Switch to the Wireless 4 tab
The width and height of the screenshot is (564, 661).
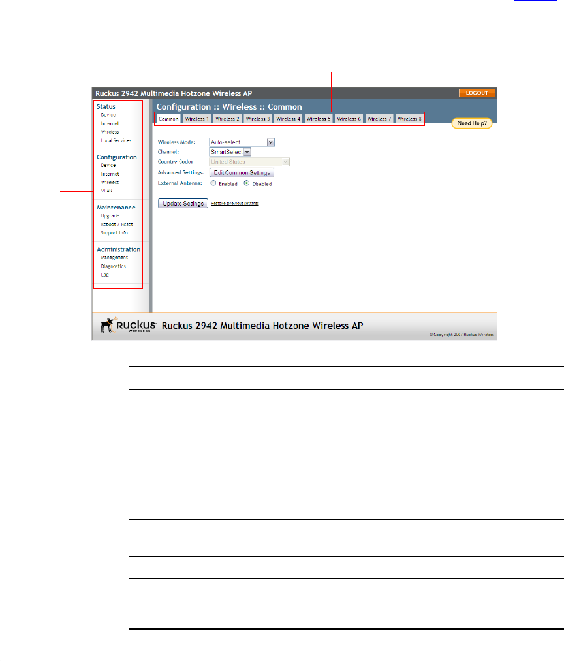[x=288, y=119]
